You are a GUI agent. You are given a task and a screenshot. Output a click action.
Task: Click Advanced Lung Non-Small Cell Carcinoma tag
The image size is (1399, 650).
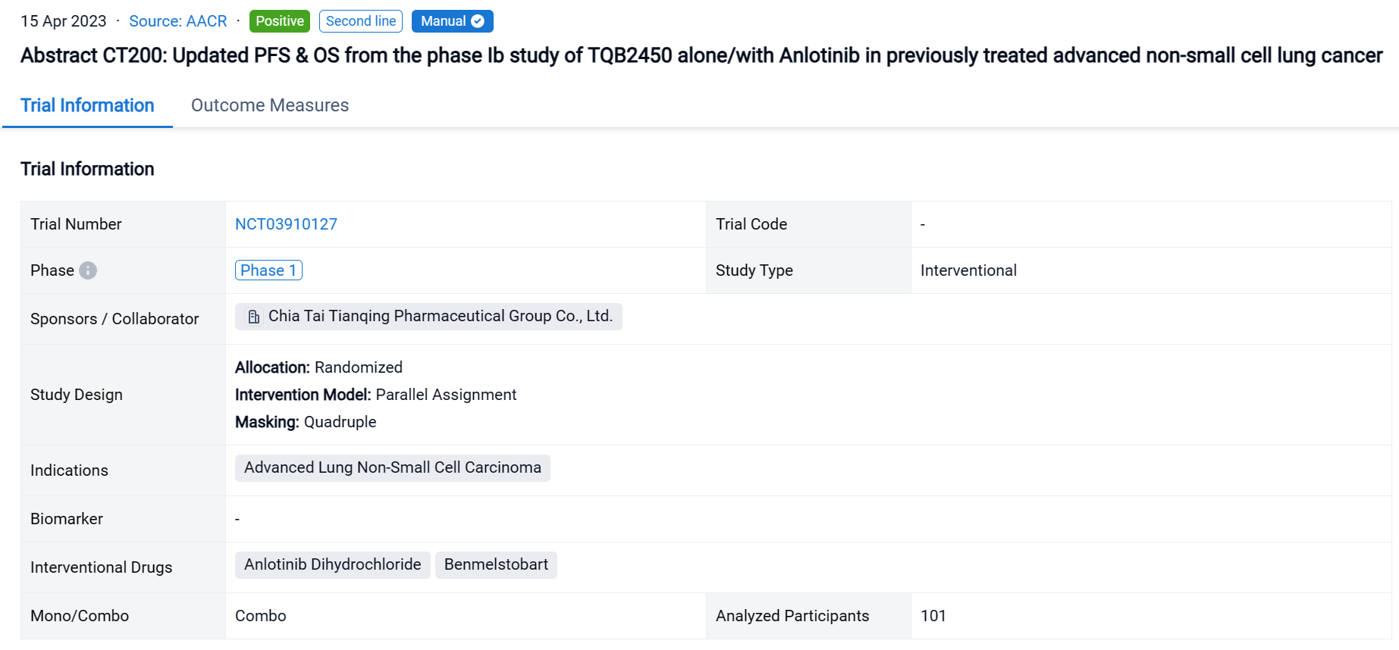(392, 468)
